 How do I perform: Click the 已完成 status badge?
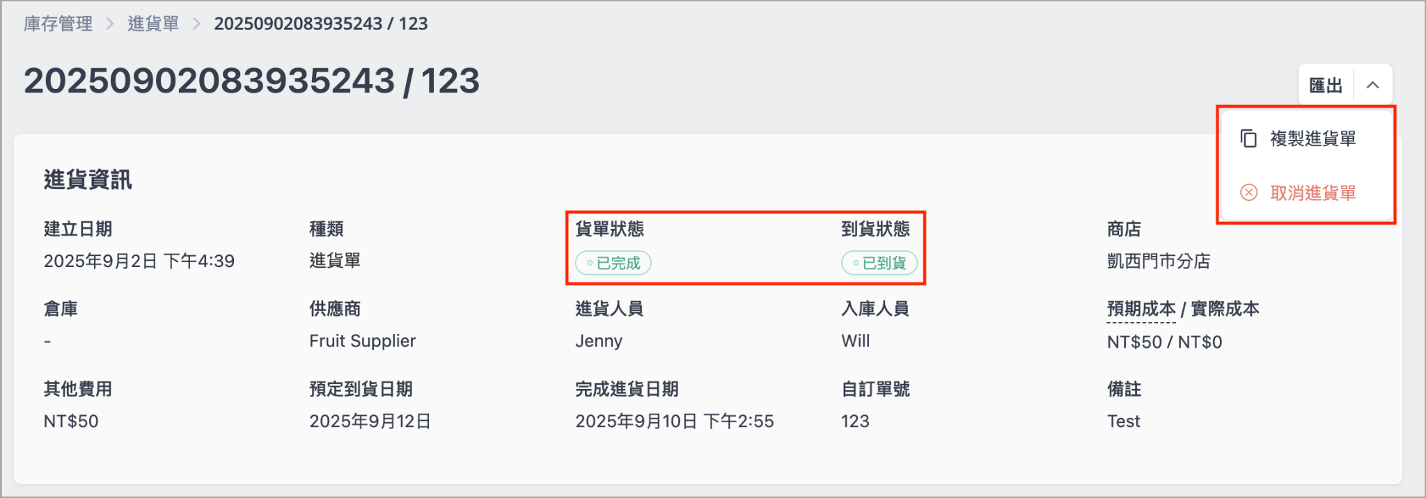click(613, 263)
